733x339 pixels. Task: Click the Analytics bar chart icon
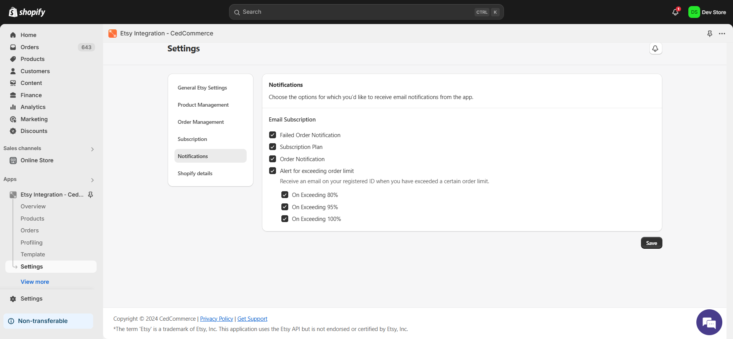click(13, 107)
